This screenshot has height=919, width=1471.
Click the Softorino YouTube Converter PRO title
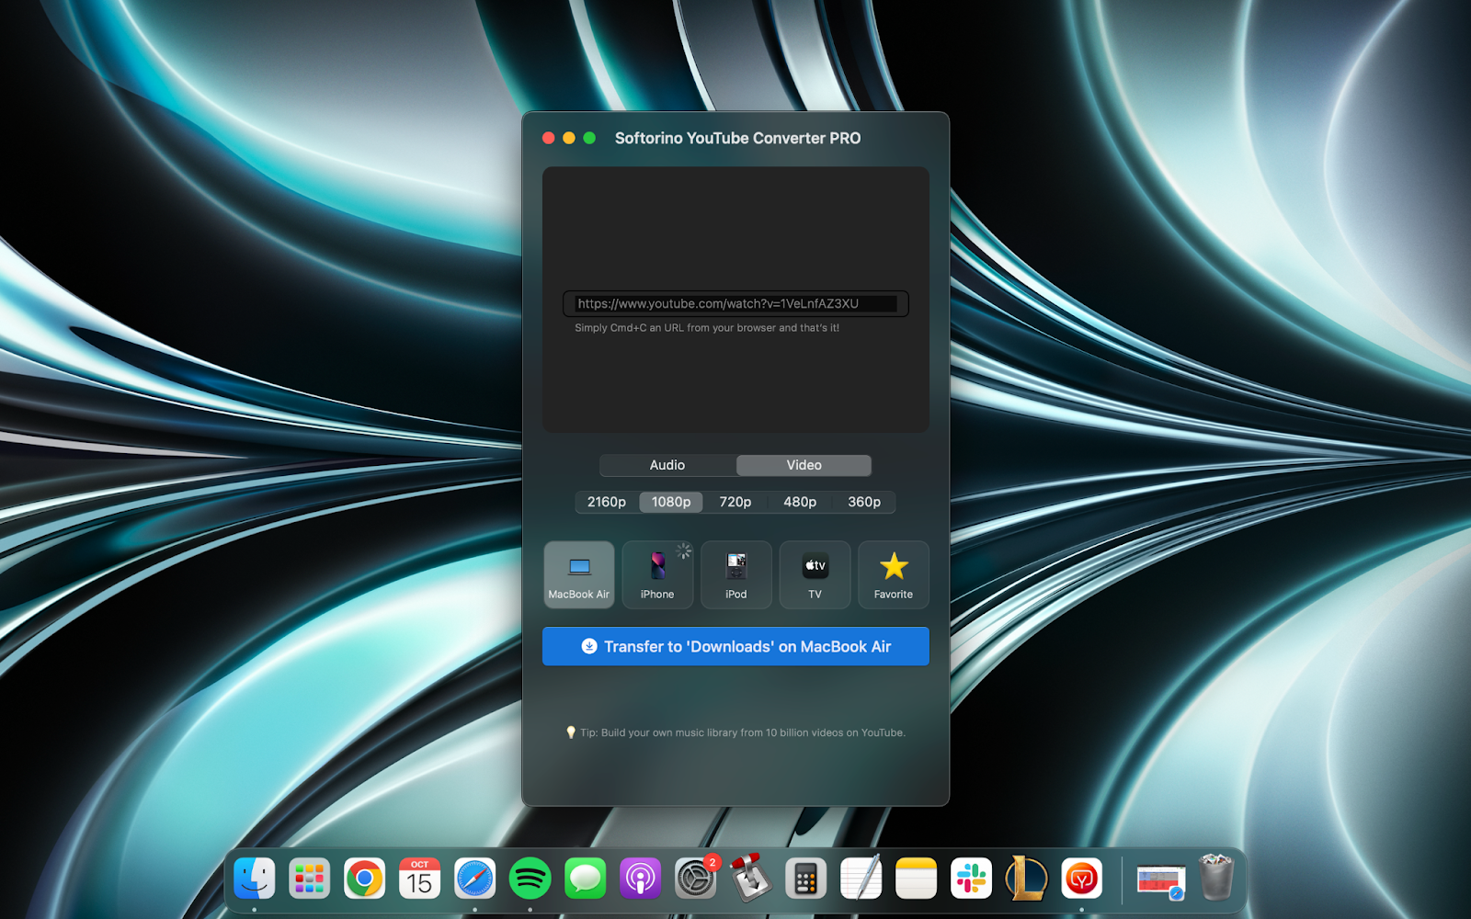click(738, 138)
